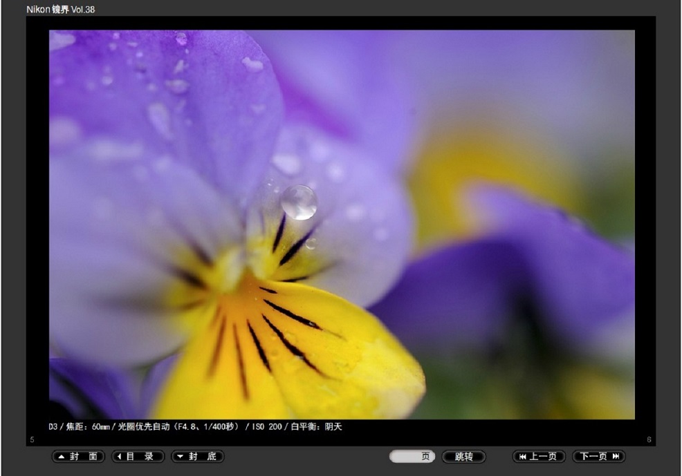Advance to next page with 下一页
Image resolution: width=682 pixels, height=476 pixels.
tap(598, 457)
